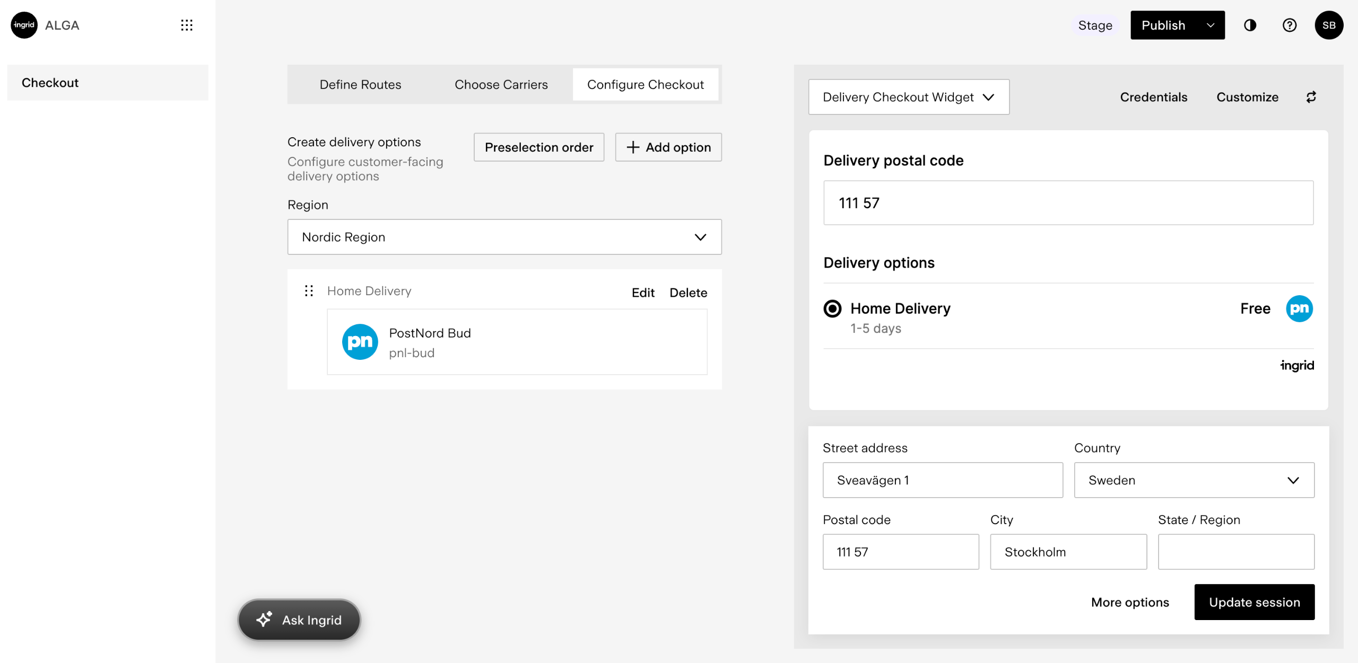1358x663 pixels.
Task: Open the Sweden country dropdown
Action: tap(1194, 480)
